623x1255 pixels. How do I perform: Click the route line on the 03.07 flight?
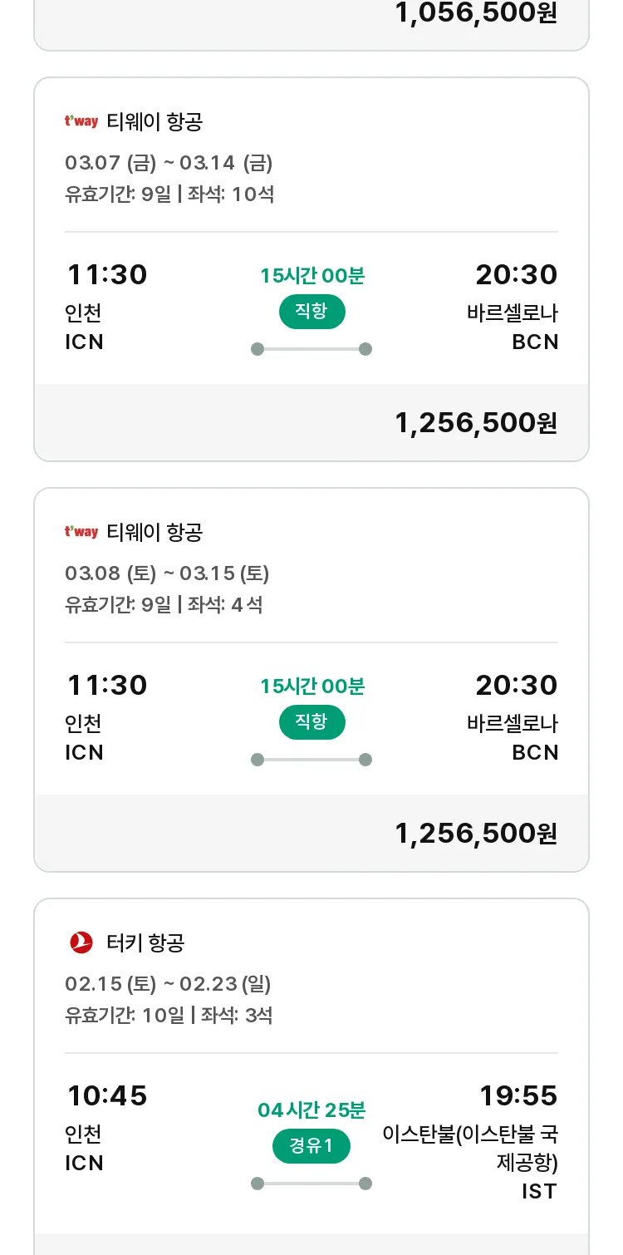(x=311, y=349)
